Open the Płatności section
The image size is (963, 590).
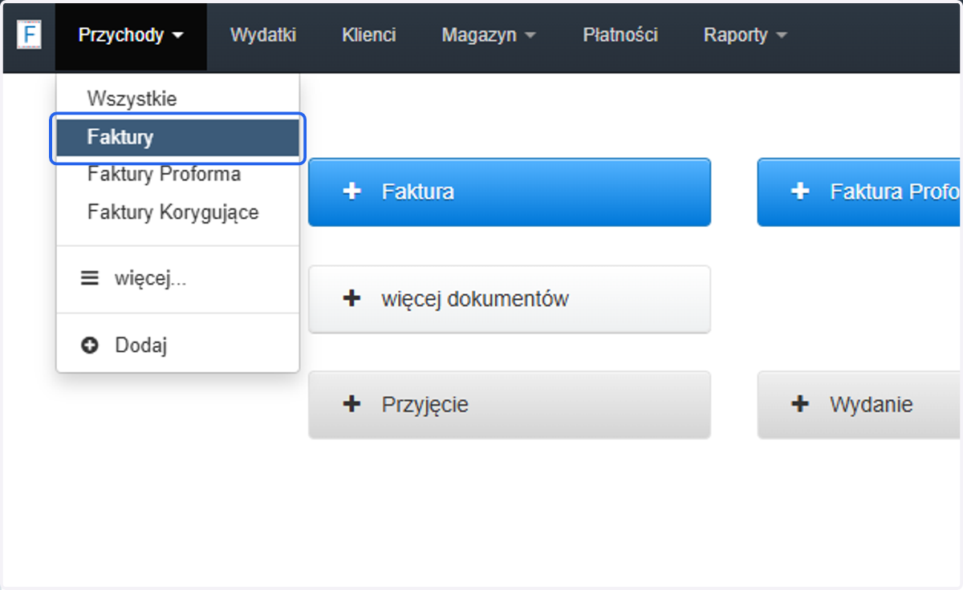tap(620, 36)
